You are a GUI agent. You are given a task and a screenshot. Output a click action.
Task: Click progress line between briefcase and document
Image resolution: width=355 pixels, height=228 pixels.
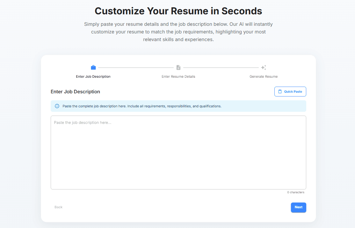tap(136, 68)
